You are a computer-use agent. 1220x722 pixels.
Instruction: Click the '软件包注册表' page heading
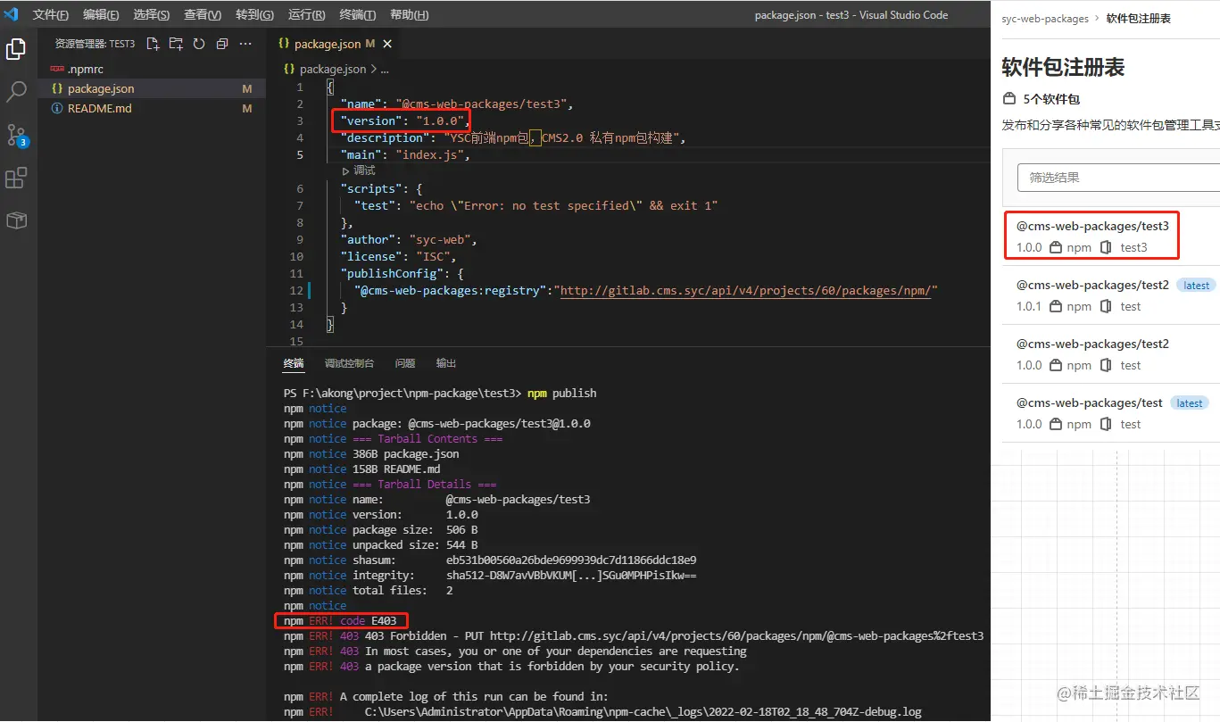(x=1063, y=67)
